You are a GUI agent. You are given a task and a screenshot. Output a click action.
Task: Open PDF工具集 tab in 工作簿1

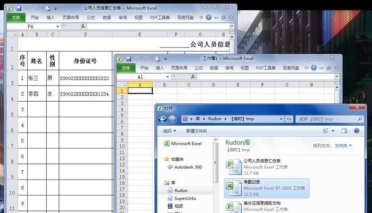(x=266, y=68)
